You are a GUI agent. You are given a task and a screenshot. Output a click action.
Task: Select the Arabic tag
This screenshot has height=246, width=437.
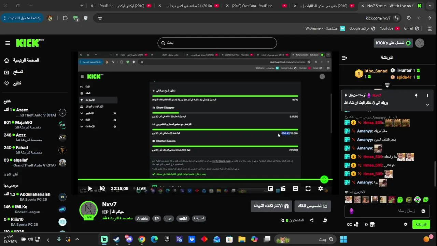142,219
